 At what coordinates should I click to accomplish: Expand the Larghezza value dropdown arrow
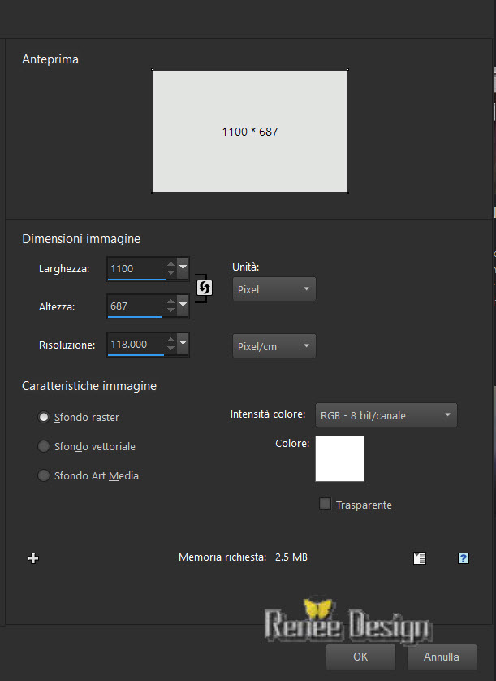click(x=183, y=268)
